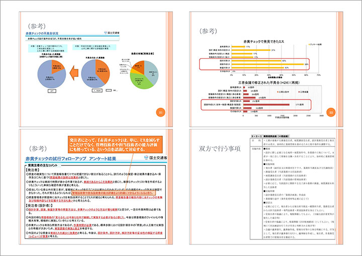Screen dimensions: 362x256
Task: Click the (参考) title on slide 22
Action: [x=208, y=31]
